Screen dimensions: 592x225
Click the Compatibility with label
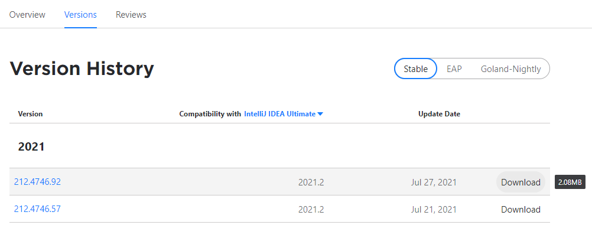(x=210, y=114)
